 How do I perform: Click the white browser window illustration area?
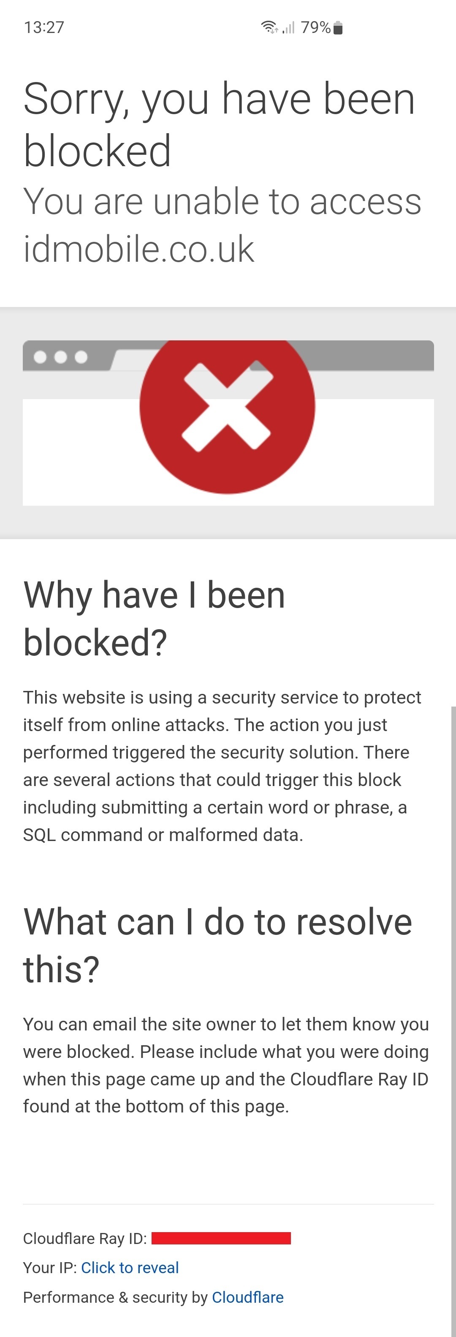pyautogui.click(x=228, y=452)
